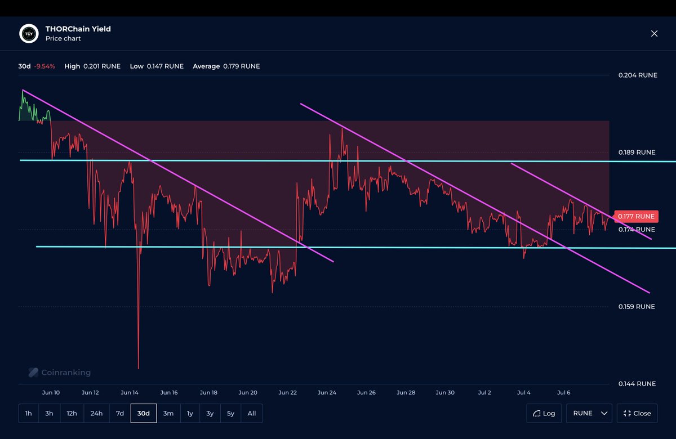
Task: Select the 24h time range
Action: click(96, 413)
